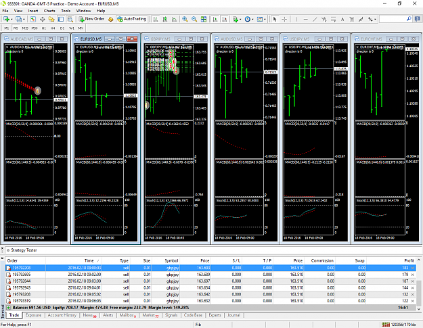The width and height of the screenshot is (423, 328).
Task: Expand EURUSD chart indicator triangle
Action: pos(77,47)
